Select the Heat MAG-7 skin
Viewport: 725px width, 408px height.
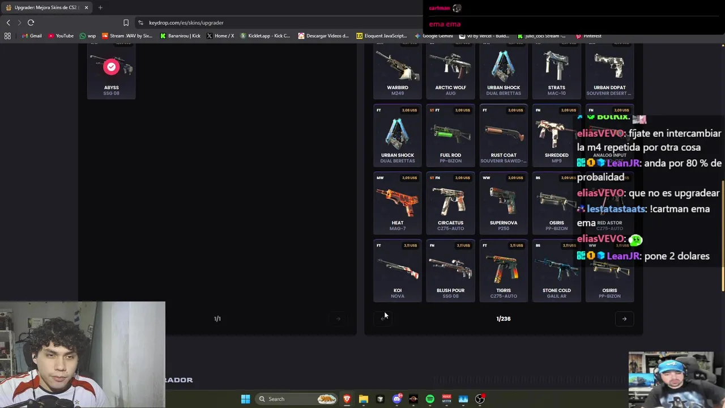398,203
